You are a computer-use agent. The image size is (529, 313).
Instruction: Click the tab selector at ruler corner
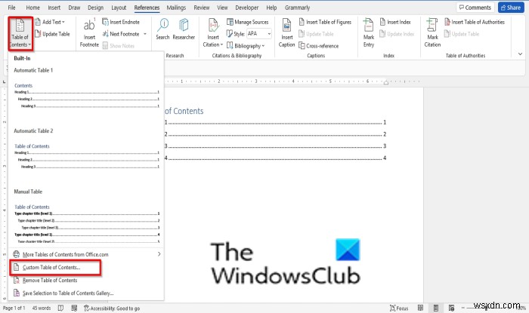(4, 81)
